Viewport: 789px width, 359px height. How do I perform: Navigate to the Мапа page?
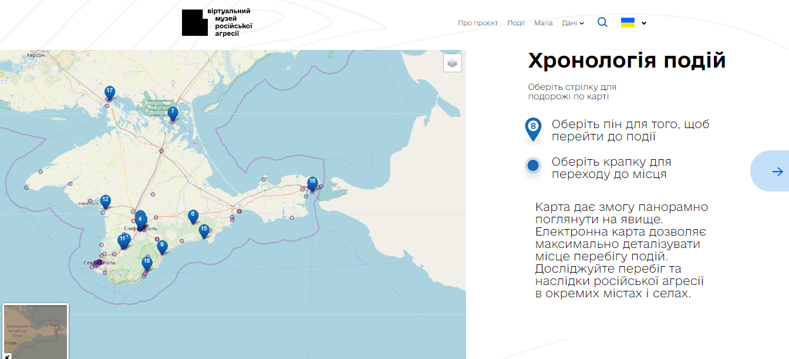tap(543, 23)
